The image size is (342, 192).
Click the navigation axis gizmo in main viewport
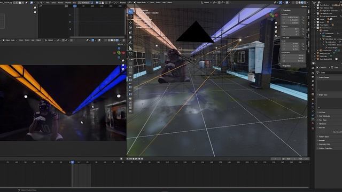(x=272, y=15)
